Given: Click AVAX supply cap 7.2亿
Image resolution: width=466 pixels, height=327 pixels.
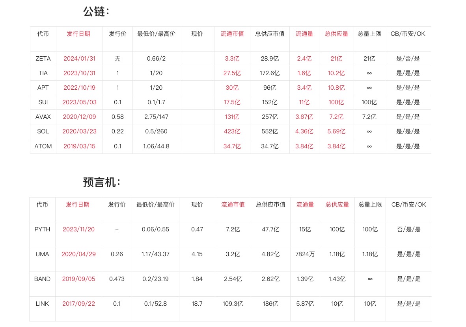Looking at the screenshot, I should click(x=369, y=116).
